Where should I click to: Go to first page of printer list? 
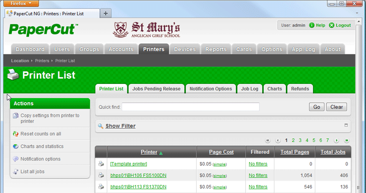268,141
